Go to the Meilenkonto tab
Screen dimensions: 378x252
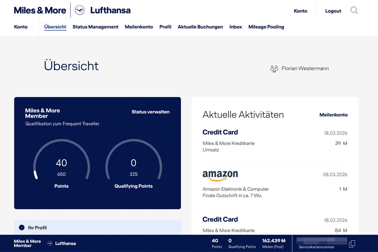139,27
